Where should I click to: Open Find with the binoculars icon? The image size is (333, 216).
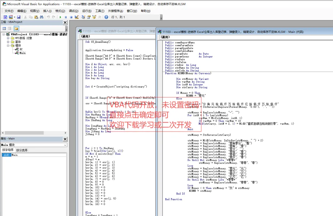[42, 17]
